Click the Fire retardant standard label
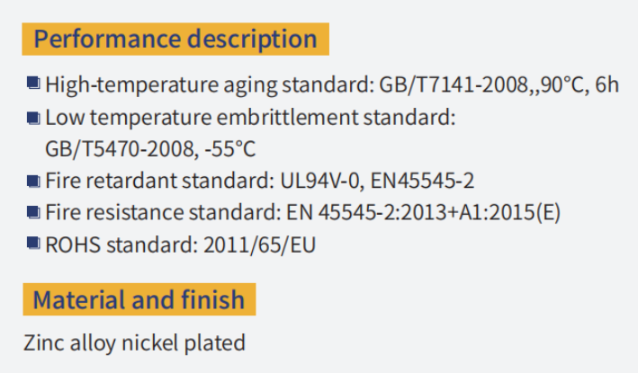Screen dimensions: 638x373 click(160, 181)
